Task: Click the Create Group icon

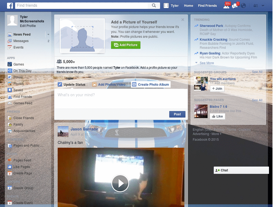Action: coord(10,188)
